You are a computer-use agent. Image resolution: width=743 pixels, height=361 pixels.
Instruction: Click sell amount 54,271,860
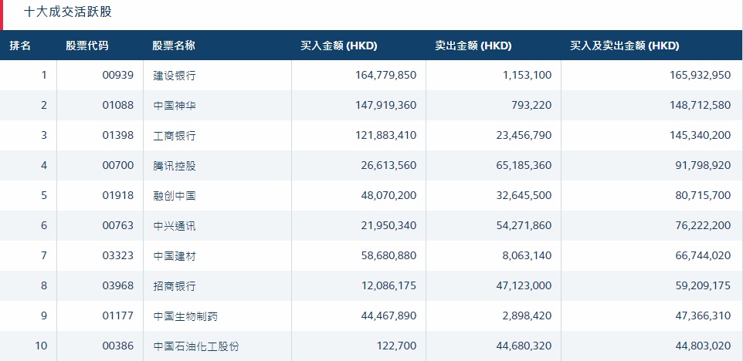[x=524, y=225]
